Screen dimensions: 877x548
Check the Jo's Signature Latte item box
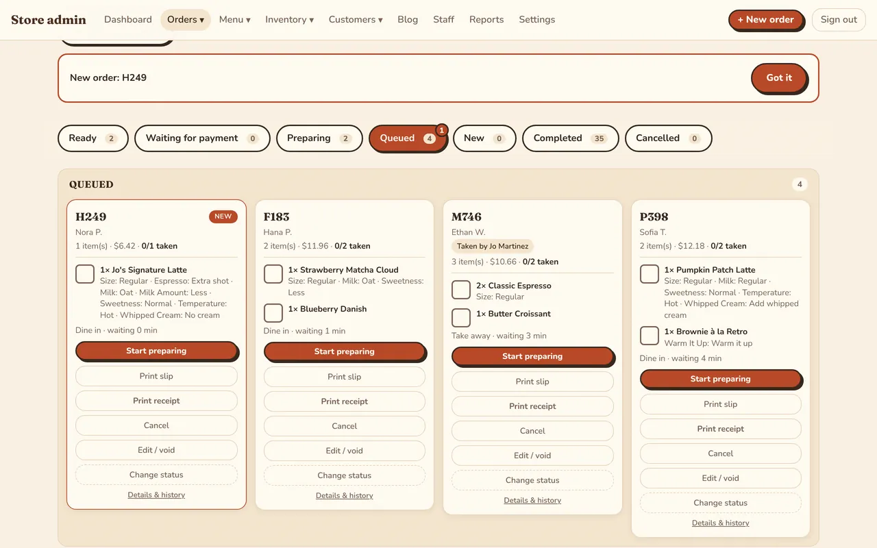coord(85,274)
